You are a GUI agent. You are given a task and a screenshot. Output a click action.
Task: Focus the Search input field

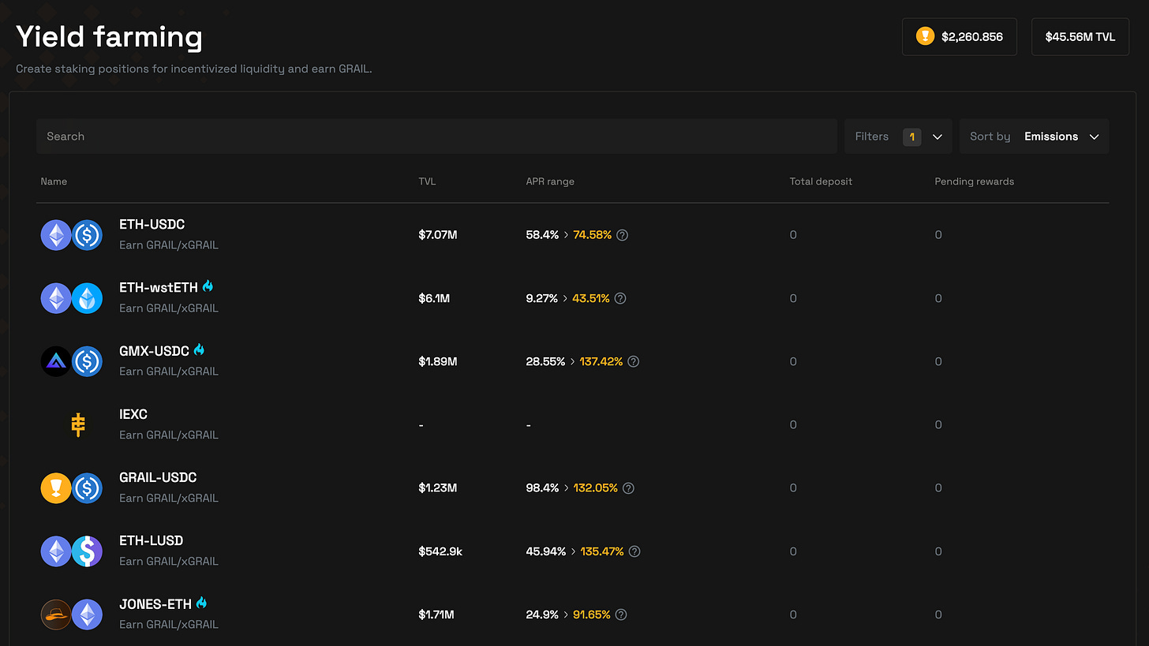click(436, 136)
